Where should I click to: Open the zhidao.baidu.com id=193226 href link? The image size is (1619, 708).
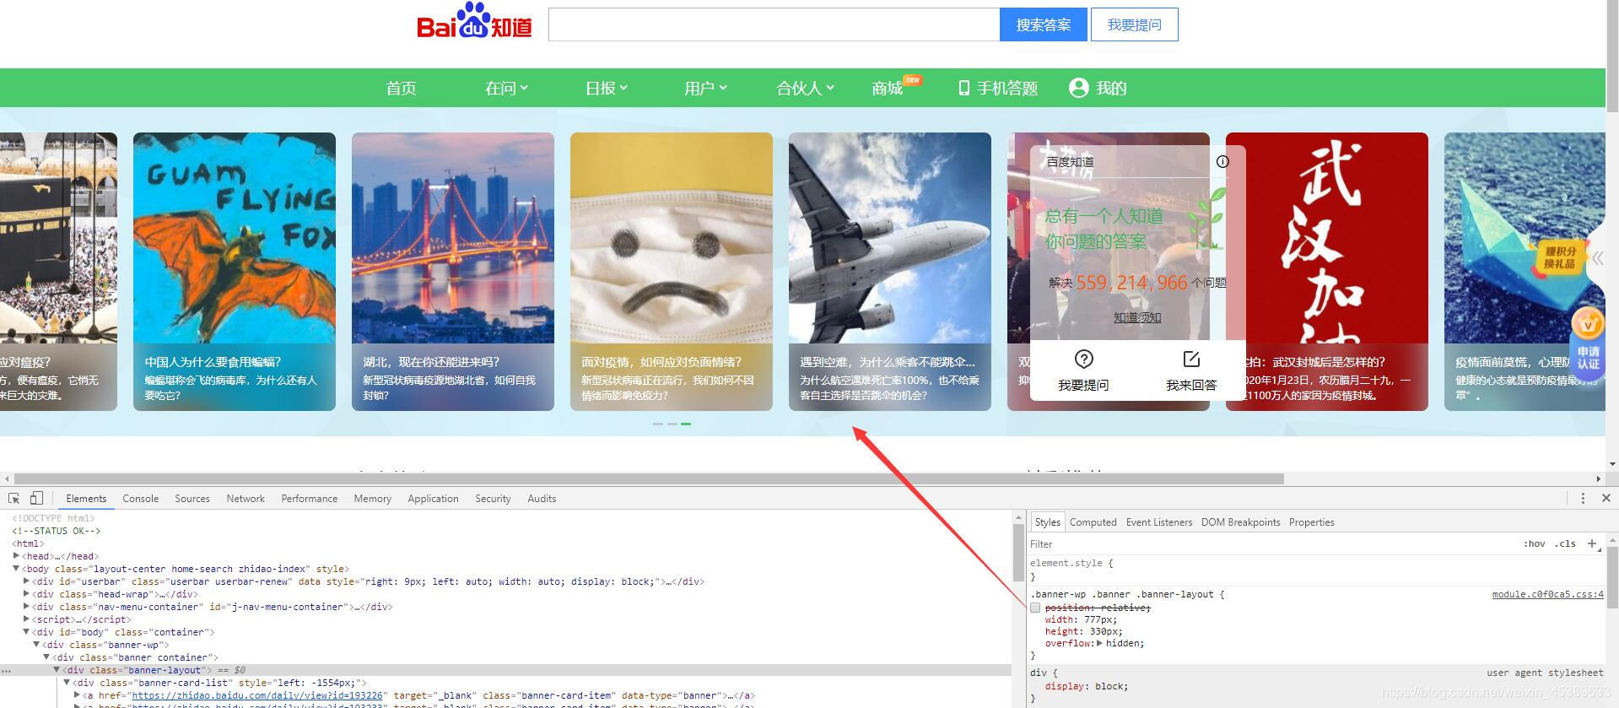[x=257, y=695]
